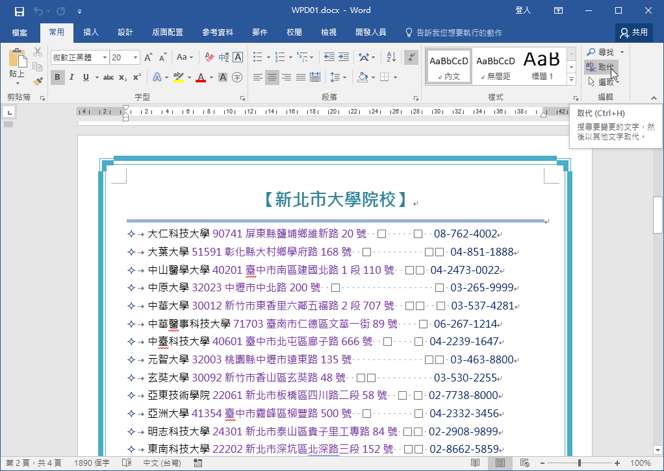Increase font size with the grow font icon

(x=148, y=58)
